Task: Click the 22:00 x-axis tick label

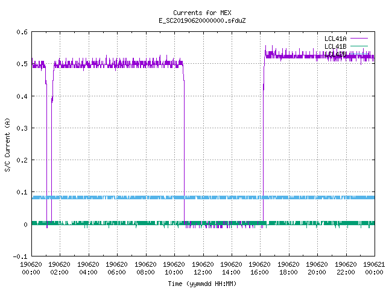Action: pos(346,272)
